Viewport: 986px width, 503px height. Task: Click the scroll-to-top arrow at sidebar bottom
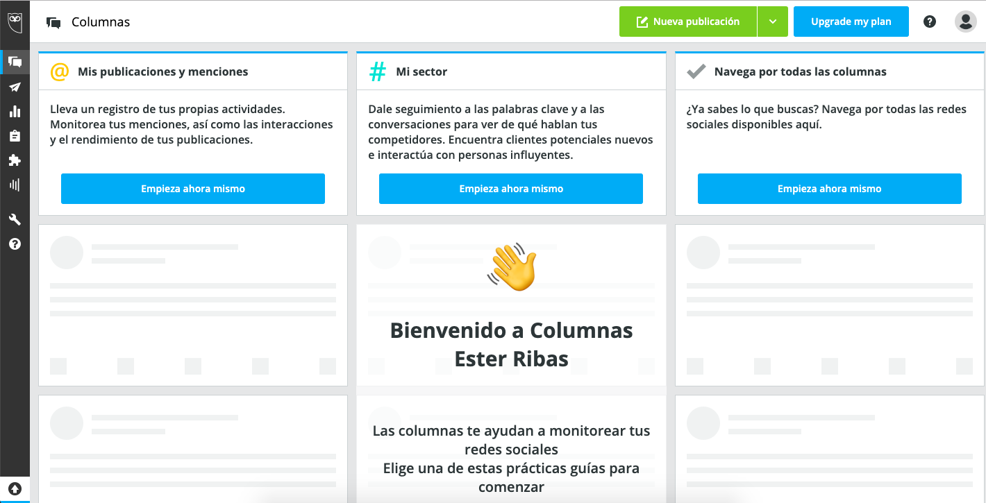pos(15,488)
